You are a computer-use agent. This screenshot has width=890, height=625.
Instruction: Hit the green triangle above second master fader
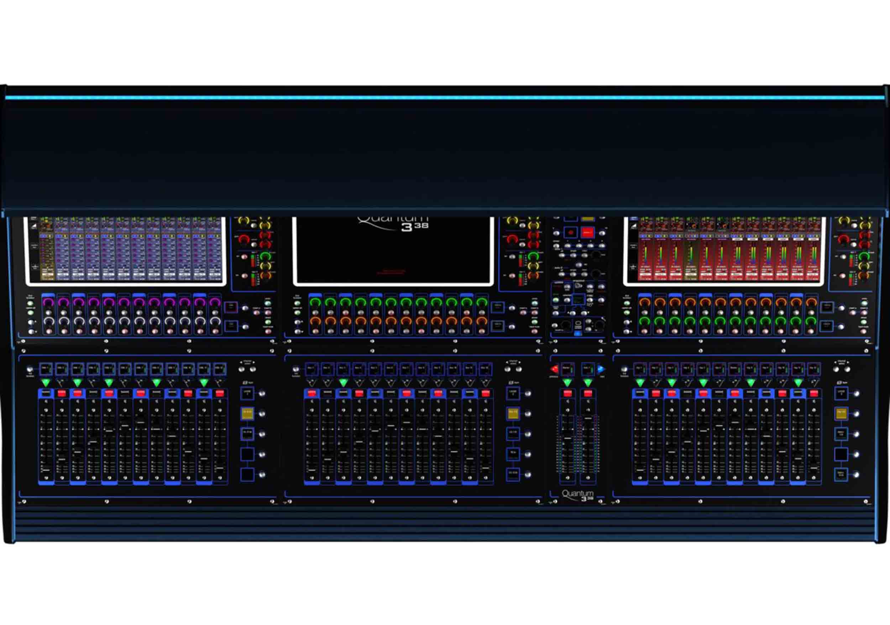tap(588, 383)
